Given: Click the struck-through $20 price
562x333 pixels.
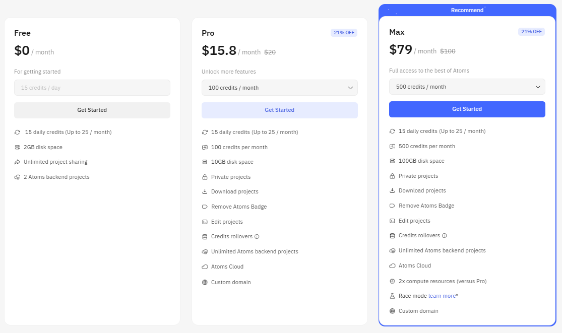Looking at the screenshot, I should click(270, 52).
